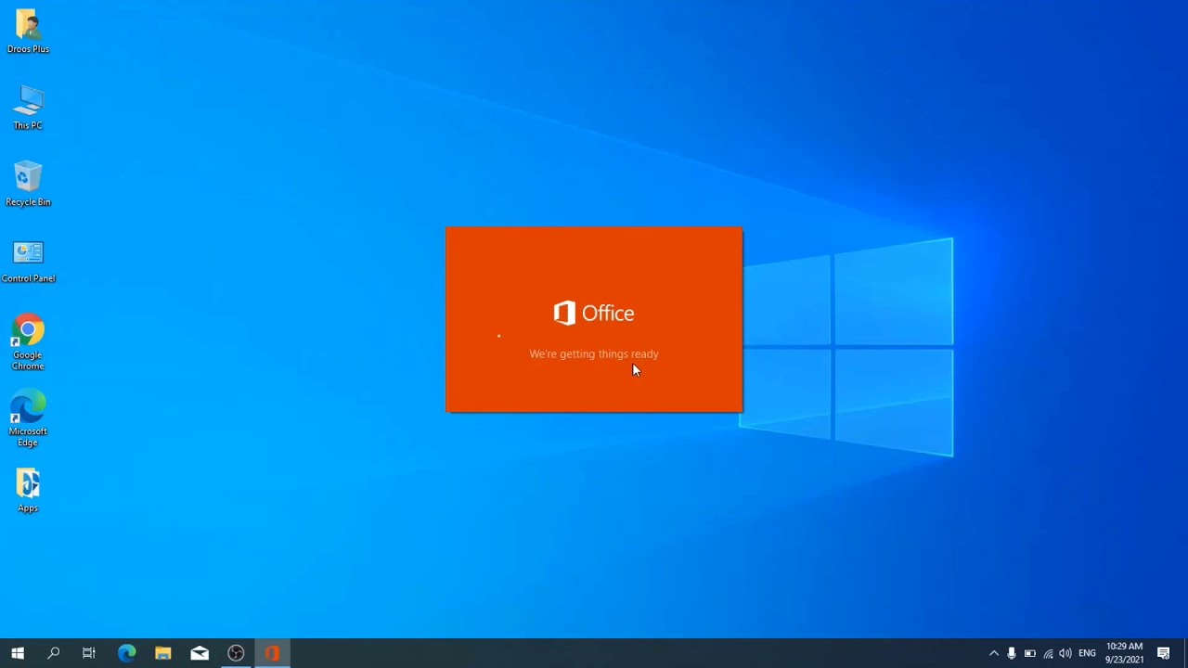Open the Droos Plus desktop folder
The image size is (1188, 668).
click(28, 32)
